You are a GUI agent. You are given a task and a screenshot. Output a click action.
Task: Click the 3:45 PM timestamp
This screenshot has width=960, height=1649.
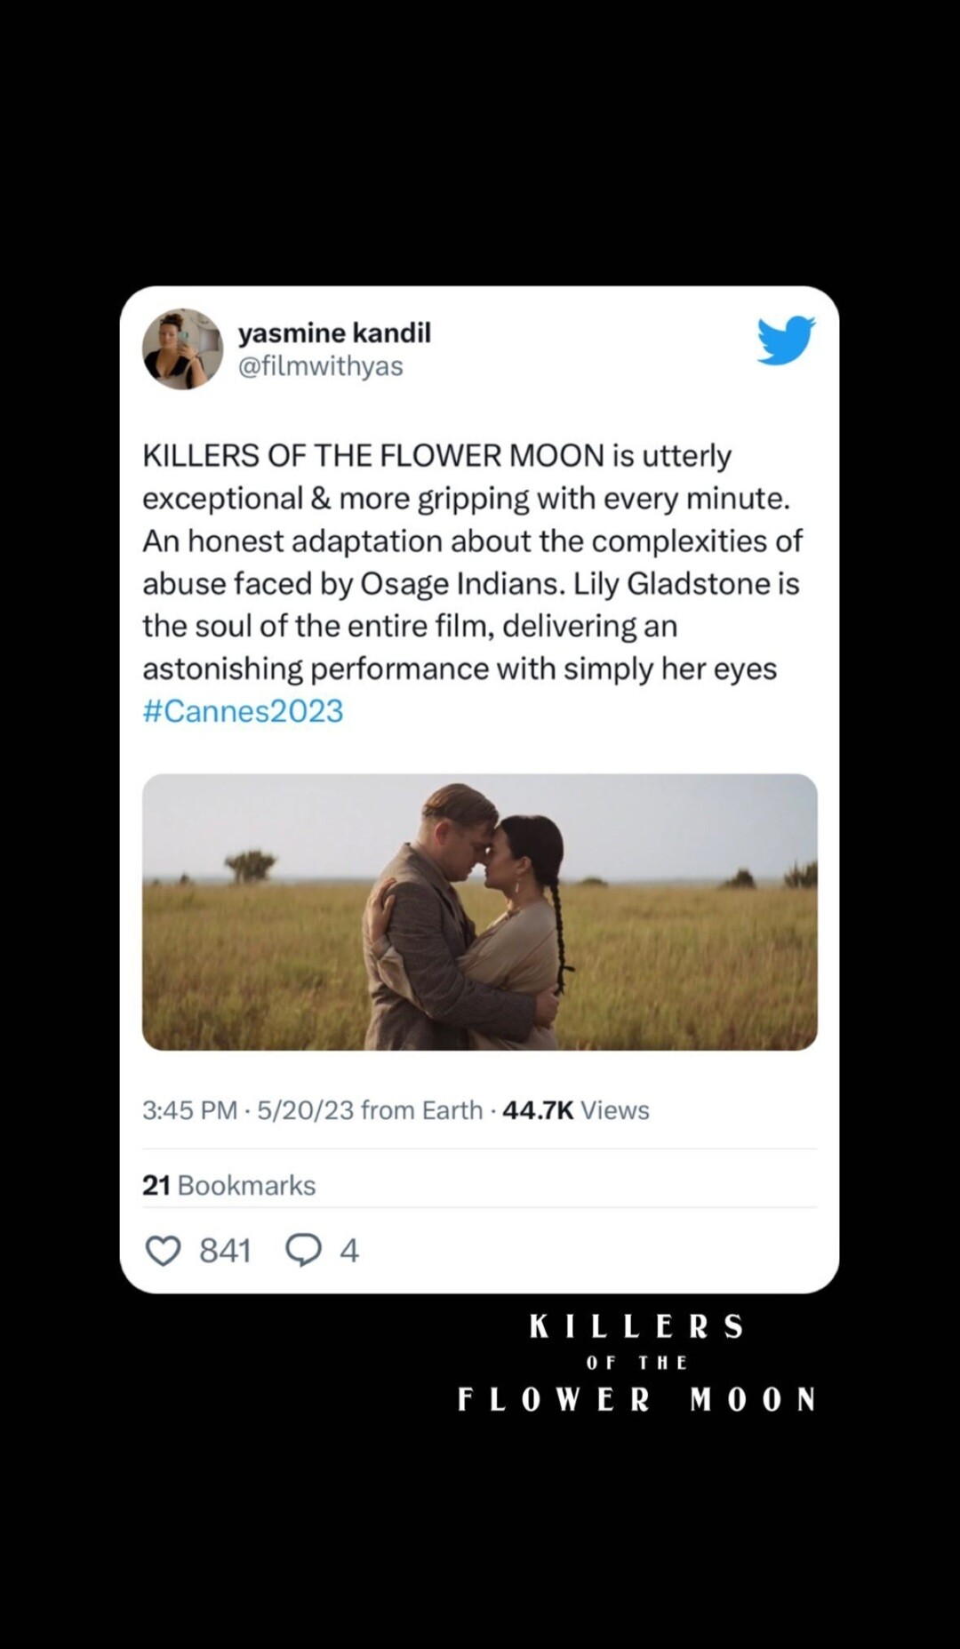pyautogui.click(x=189, y=1110)
